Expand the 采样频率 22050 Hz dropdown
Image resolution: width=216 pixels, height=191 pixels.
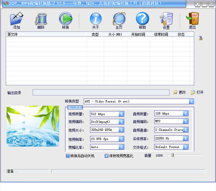(186, 138)
